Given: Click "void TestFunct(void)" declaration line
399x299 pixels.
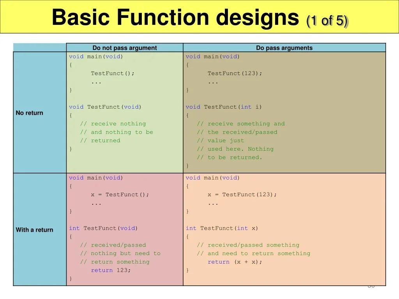Looking at the screenshot, I should coord(105,107).
